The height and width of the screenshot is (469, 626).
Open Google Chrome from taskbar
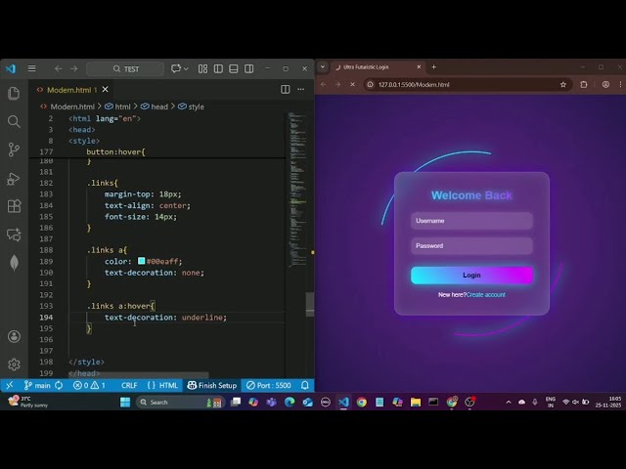[362, 402]
